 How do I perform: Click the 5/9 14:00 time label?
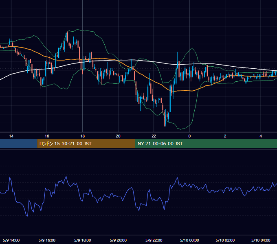pos(11,240)
